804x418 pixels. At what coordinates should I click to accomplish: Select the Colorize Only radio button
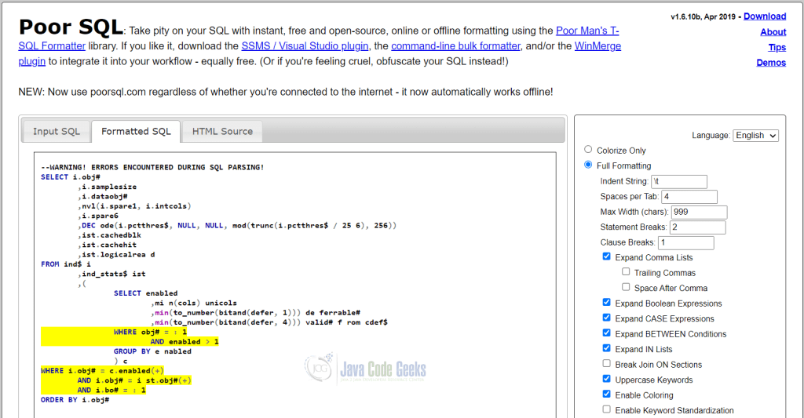point(588,150)
